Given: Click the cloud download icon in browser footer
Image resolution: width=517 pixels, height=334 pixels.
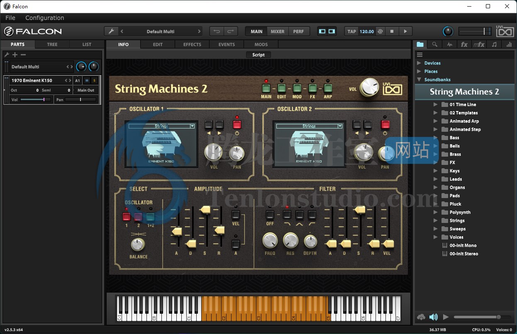Looking at the screenshot, I should tap(421, 317).
